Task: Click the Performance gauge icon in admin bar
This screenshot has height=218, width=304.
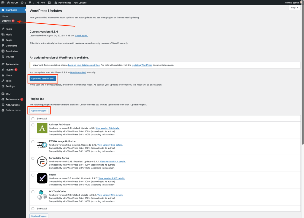Action: [56, 2]
